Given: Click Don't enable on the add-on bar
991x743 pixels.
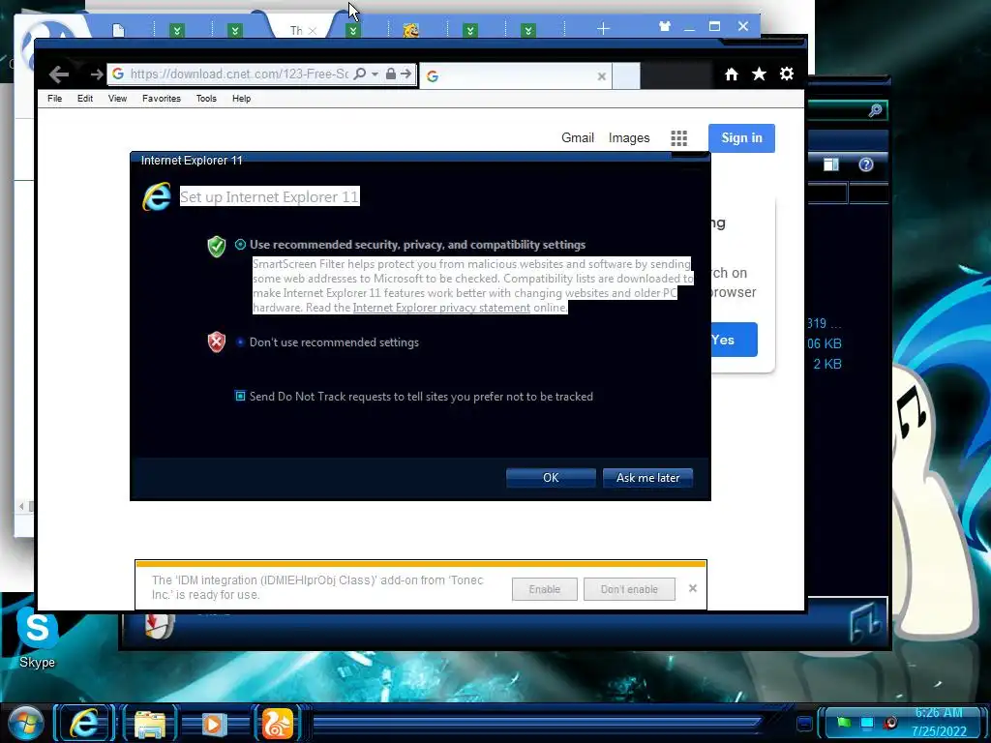Looking at the screenshot, I should [629, 589].
